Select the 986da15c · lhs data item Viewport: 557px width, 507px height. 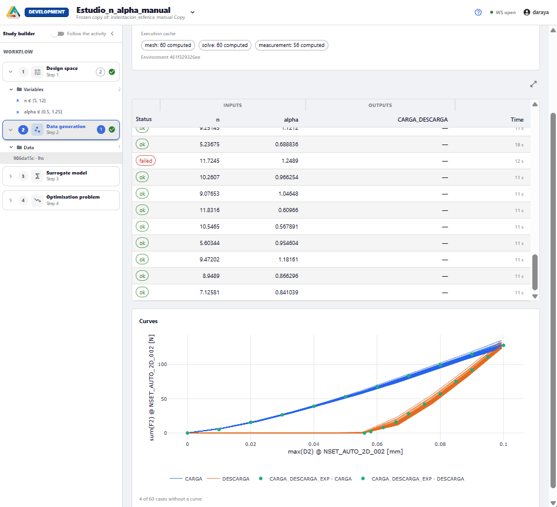pyautogui.click(x=61, y=158)
